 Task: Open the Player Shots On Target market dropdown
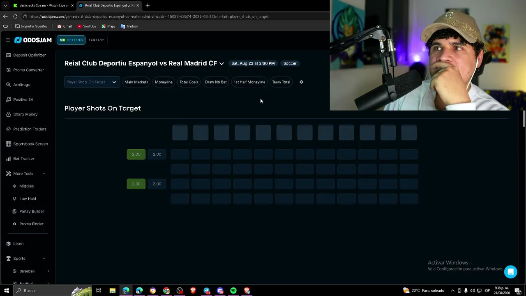[x=92, y=82]
